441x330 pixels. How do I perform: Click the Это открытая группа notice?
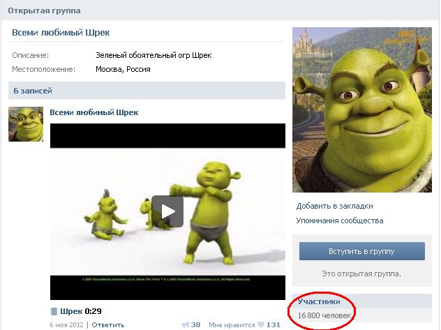(361, 273)
